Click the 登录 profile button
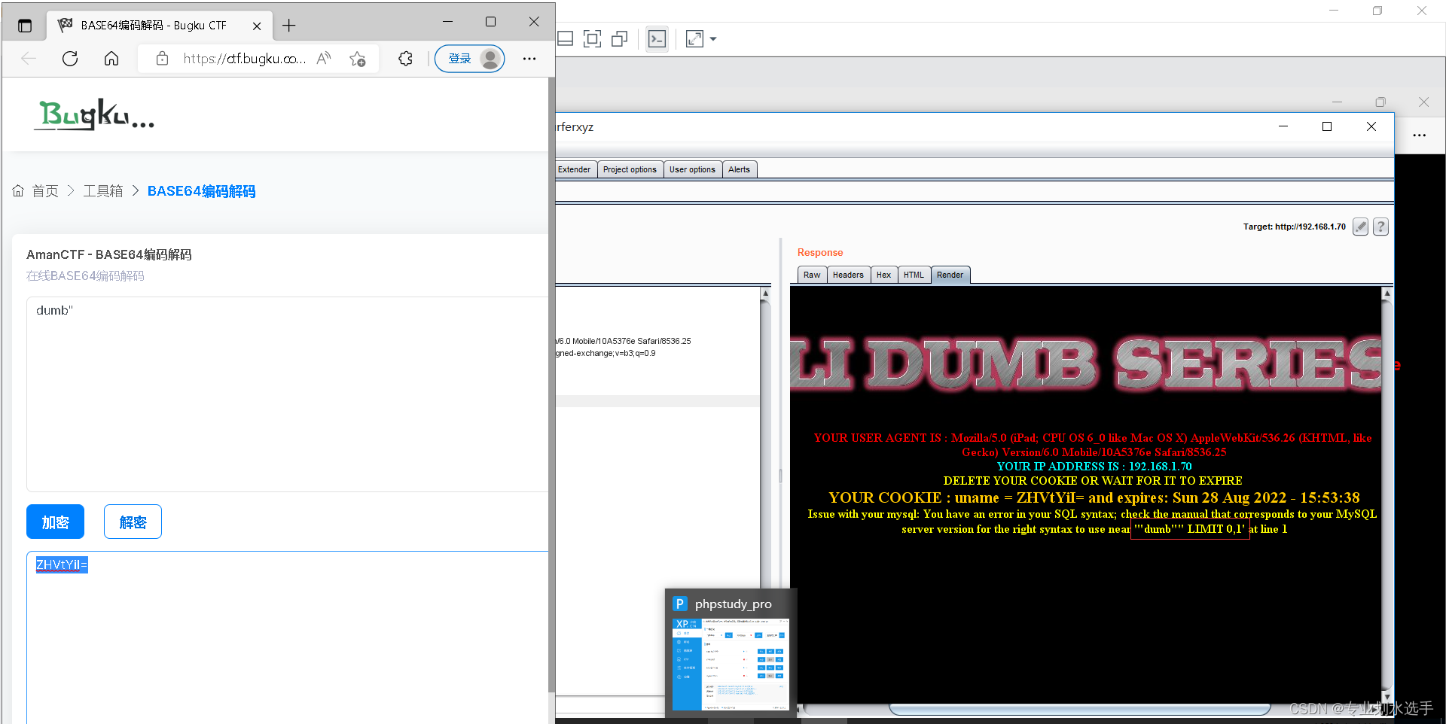This screenshot has height=724, width=1446. [x=470, y=59]
